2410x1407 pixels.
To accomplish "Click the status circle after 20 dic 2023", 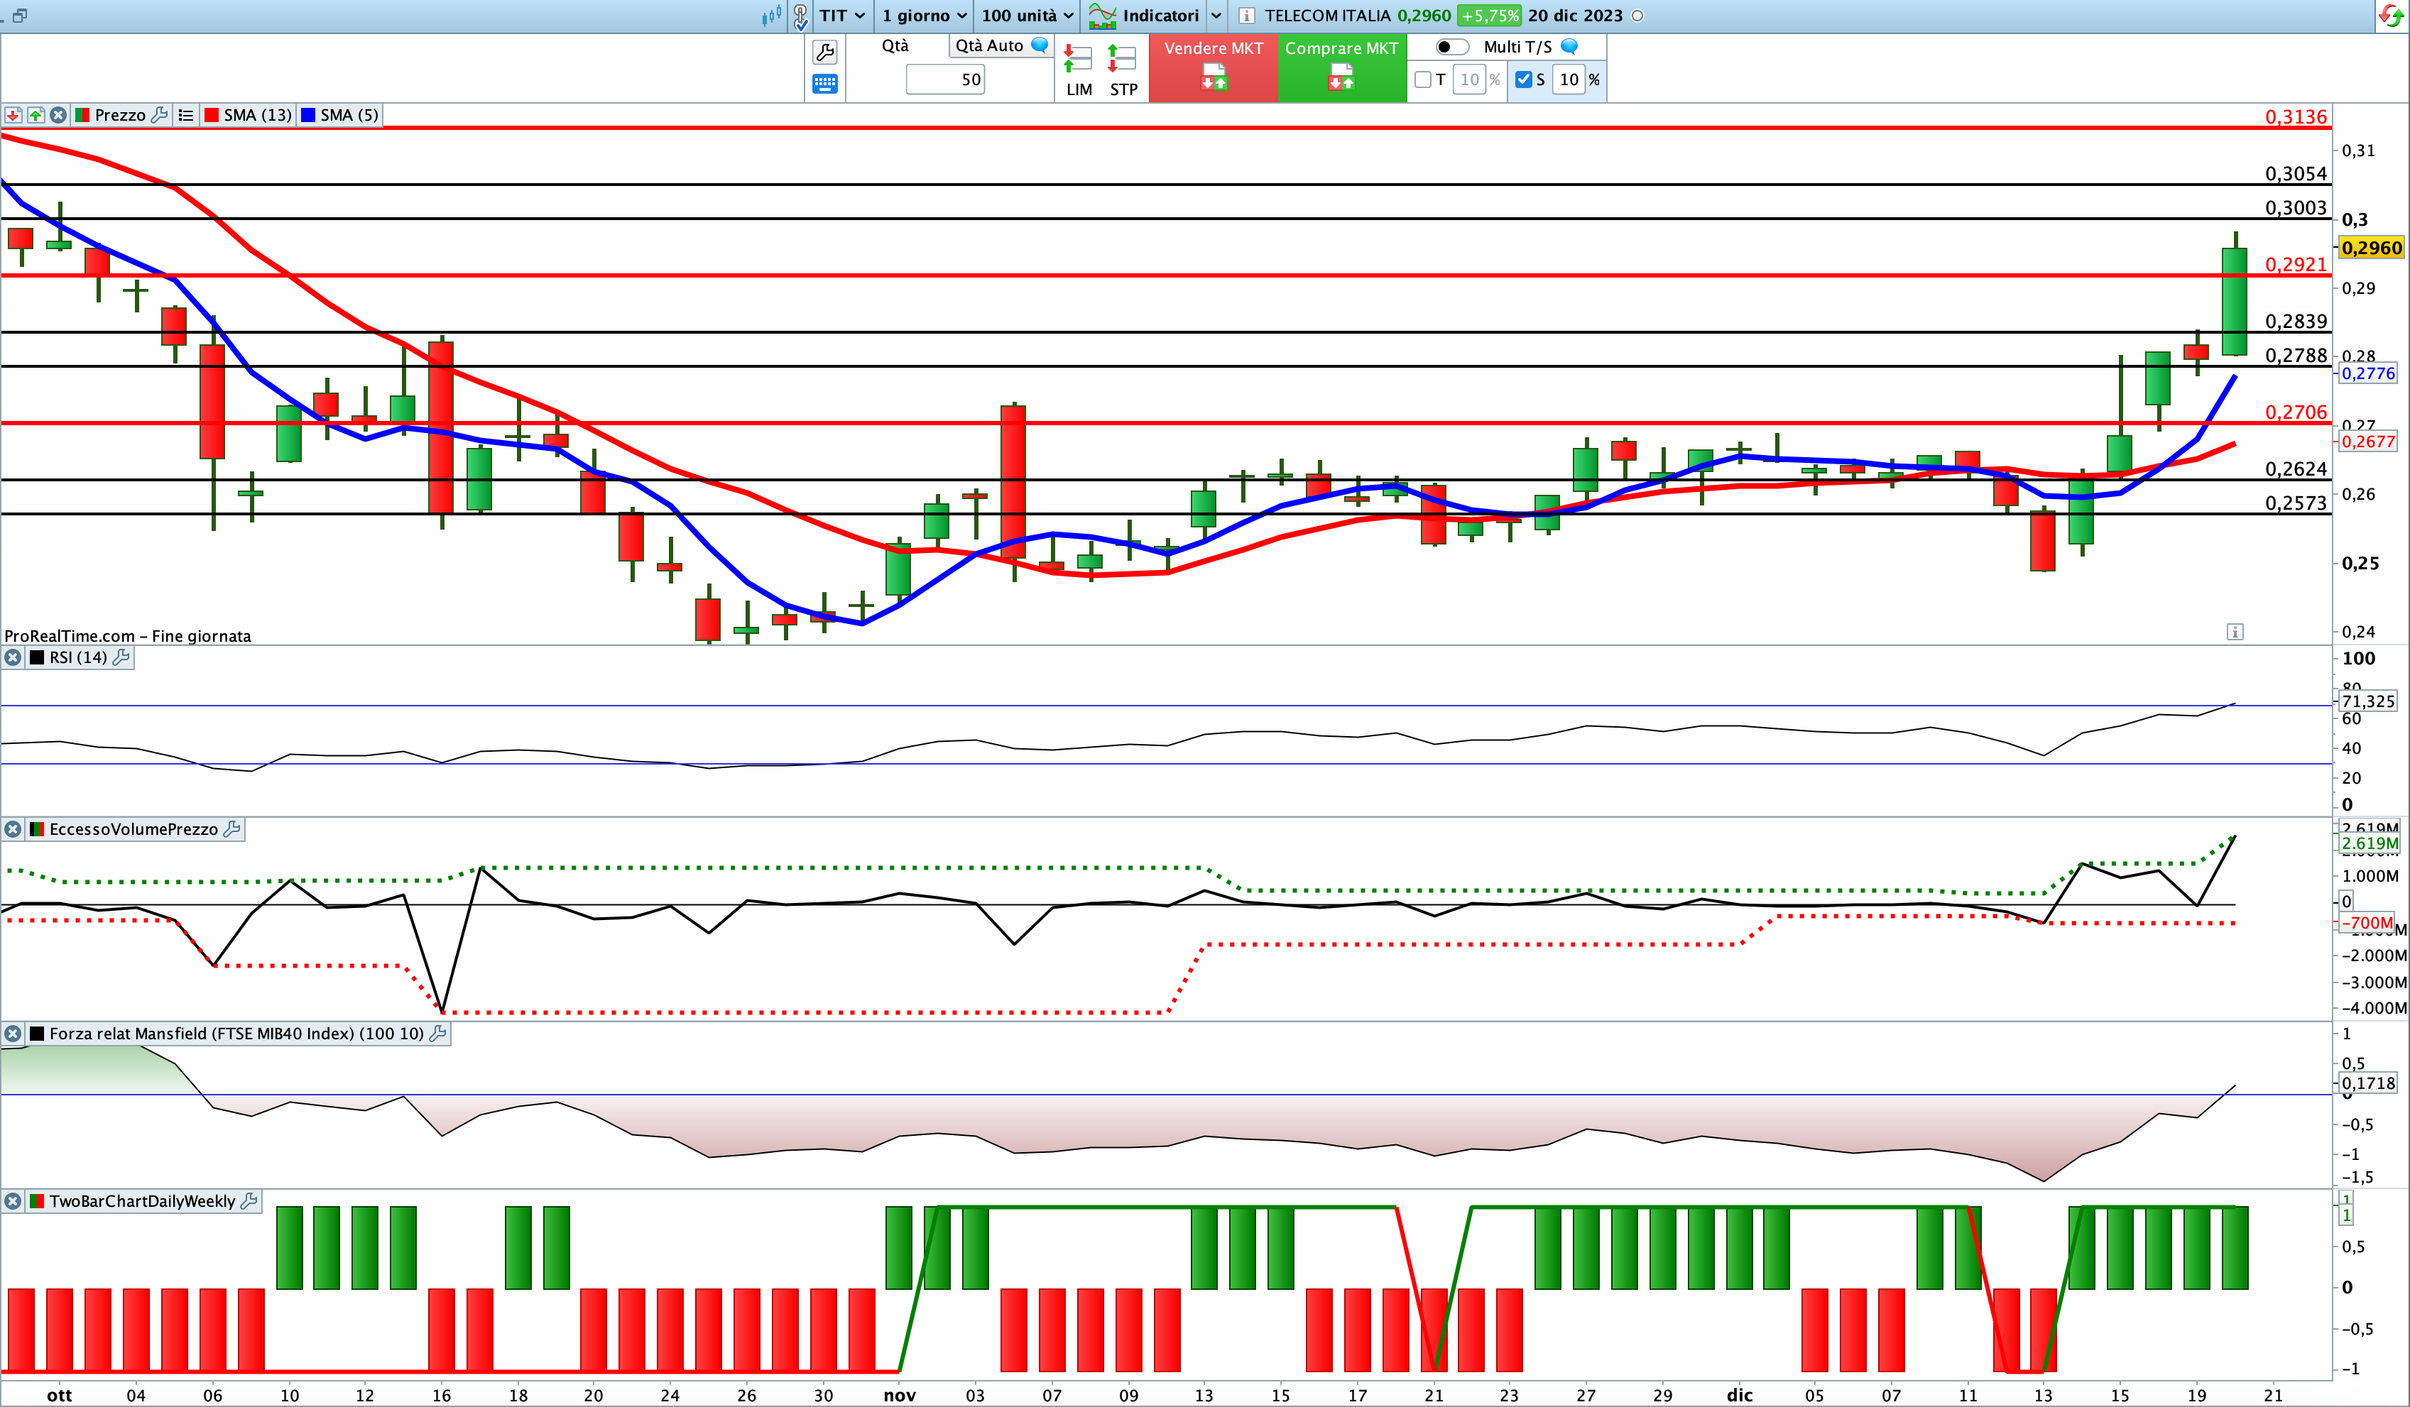I will click(1637, 16).
